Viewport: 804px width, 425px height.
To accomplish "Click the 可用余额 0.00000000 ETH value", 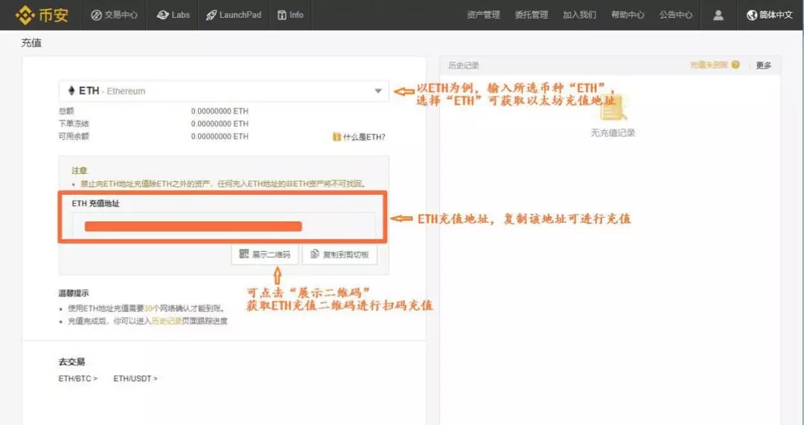I will pyautogui.click(x=220, y=137).
